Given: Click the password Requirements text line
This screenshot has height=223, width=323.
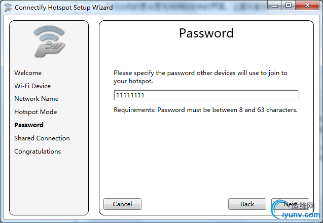Looking at the screenshot, I should coord(205,110).
